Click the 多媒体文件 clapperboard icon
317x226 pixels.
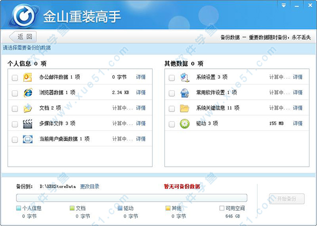(x=27, y=124)
